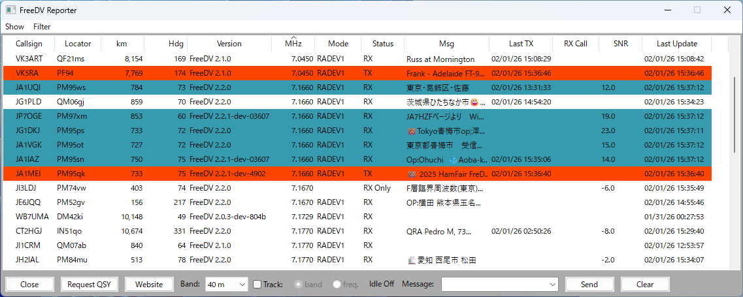Sort by the Status column header
743x297 pixels.
pos(382,44)
